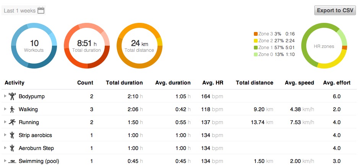
Task: Expand the Strip aerobics row
Action: point(5,135)
